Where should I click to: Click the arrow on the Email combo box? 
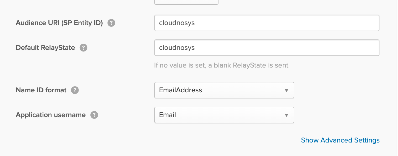point(287,115)
